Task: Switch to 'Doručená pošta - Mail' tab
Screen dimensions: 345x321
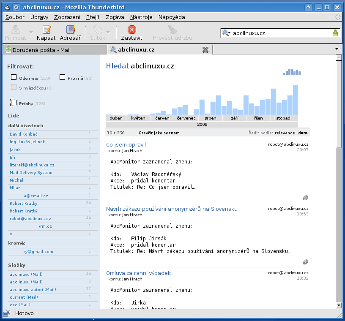Action: click(55, 50)
